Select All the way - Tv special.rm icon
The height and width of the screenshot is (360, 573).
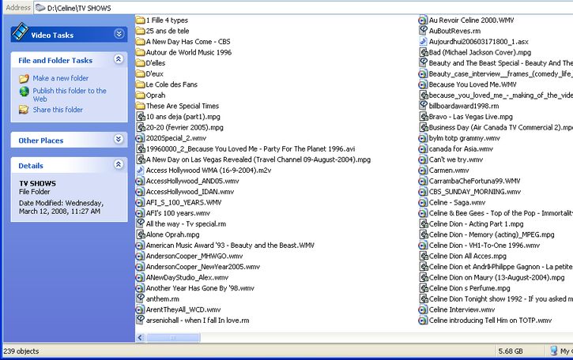[x=140, y=223]
